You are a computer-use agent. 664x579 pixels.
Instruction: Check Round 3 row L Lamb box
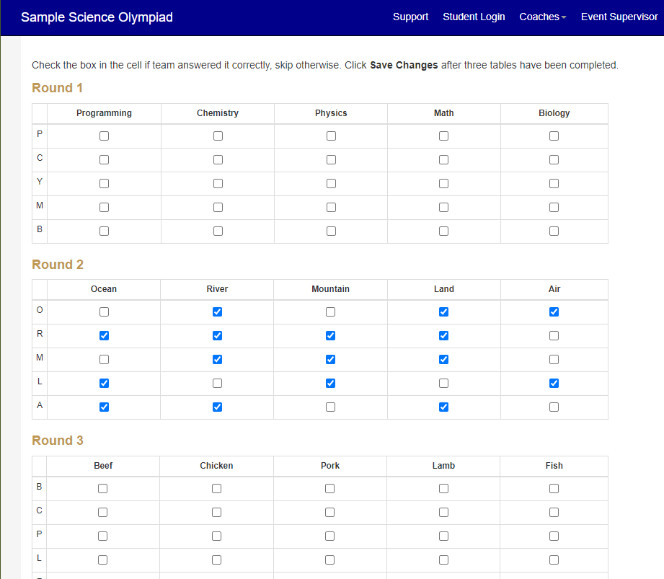click(444, 560)
